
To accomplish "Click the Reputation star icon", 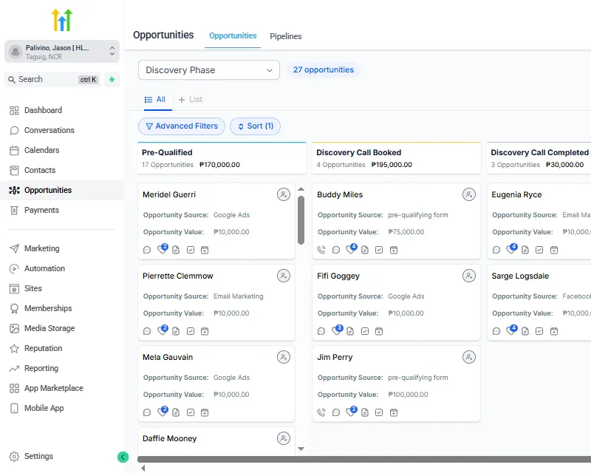I will pos(14,349).
